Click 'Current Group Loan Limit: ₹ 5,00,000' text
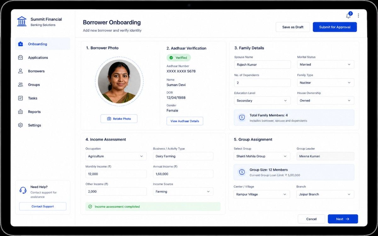The height and width of the screenshot is (236, 378). click(275, 175)
